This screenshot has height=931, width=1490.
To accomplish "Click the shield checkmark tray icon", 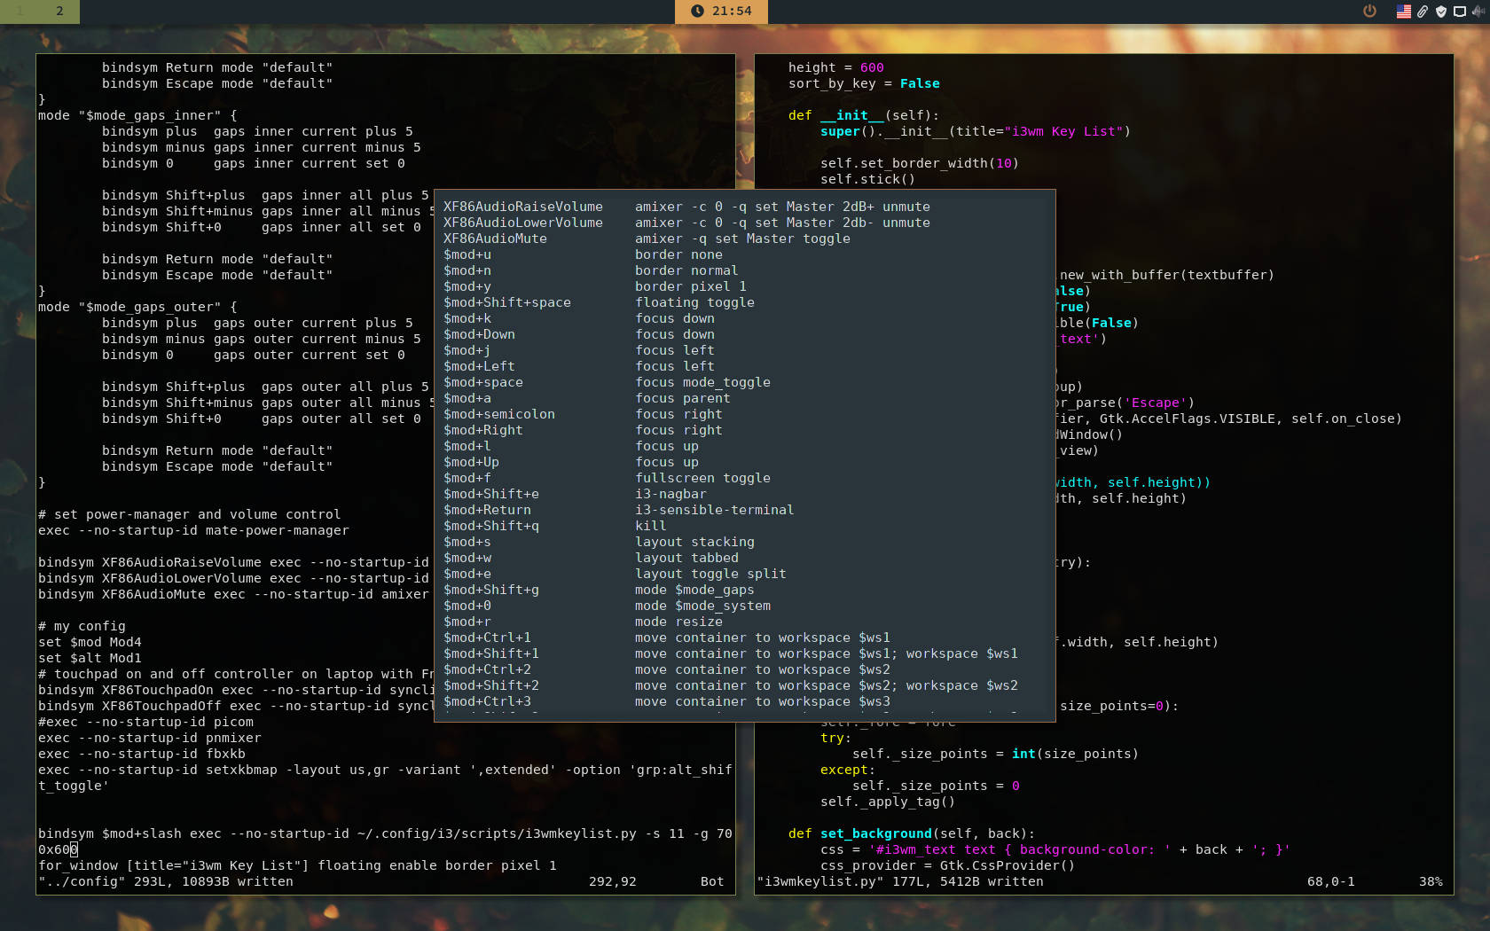I will pos(1441,12).
